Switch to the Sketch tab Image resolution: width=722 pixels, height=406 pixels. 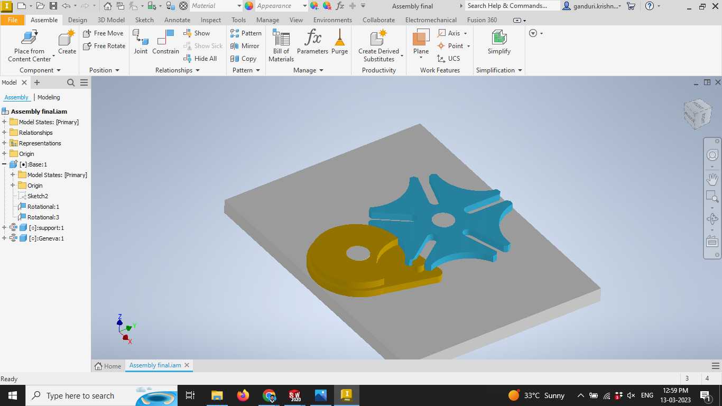(144, 20)
